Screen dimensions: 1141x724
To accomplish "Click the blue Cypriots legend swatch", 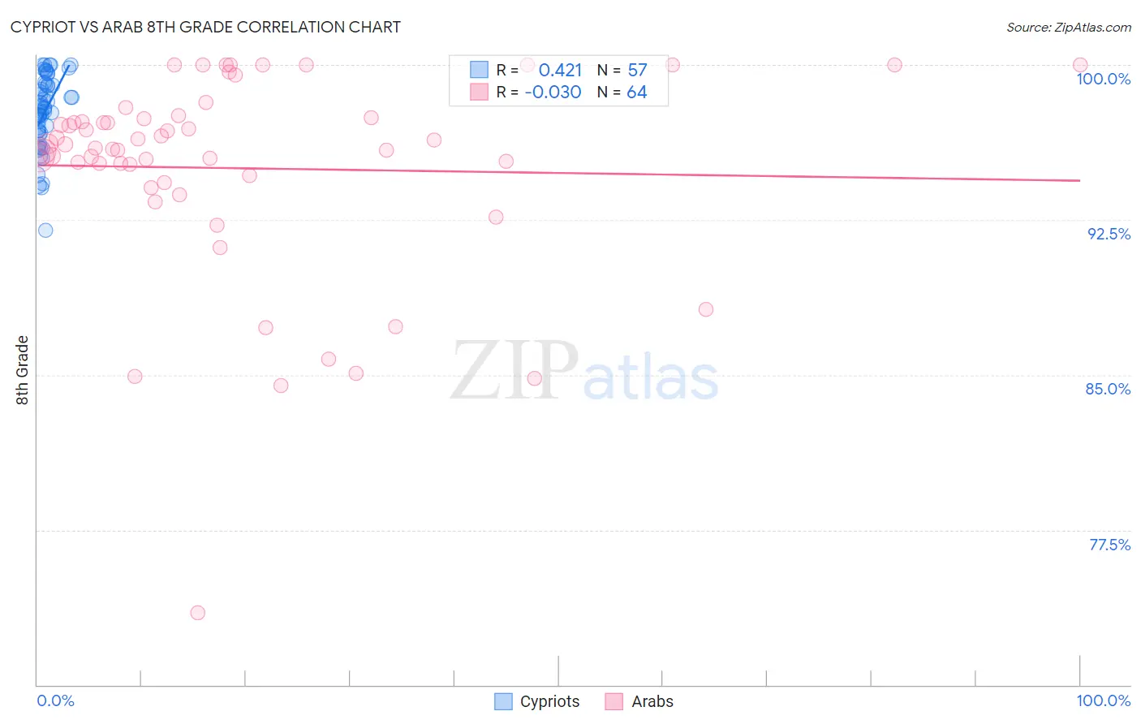I will pyautogui.click(x=503, y=701).
